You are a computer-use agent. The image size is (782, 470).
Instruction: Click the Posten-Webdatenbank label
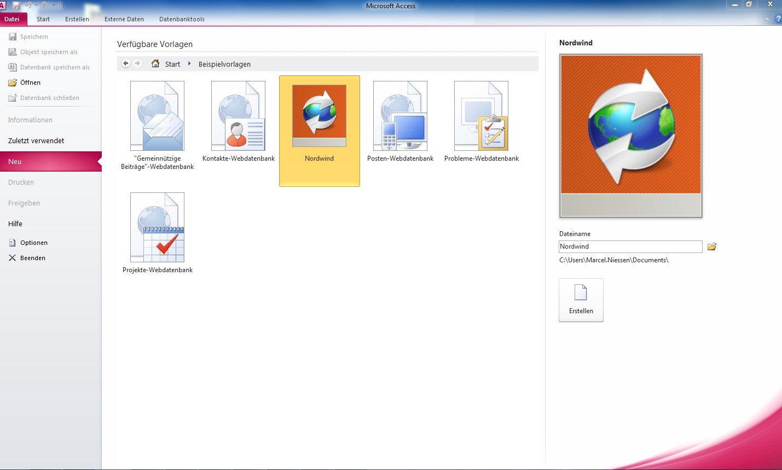(400, 158)
